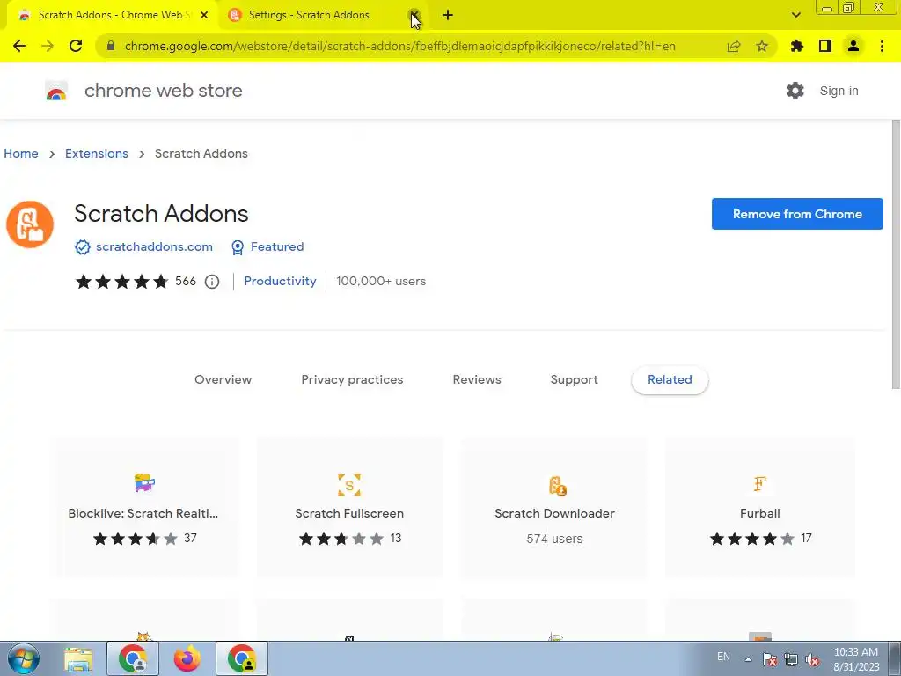The width and height of the screenshot is (901, 676).
Task: Open the Extensions puzzle icon
Action: point(797,46)
